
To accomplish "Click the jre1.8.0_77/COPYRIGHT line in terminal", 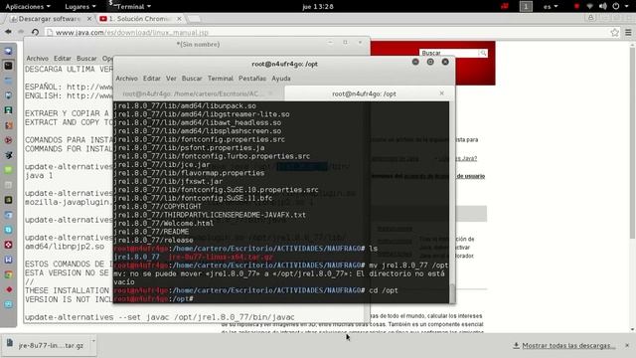I will 158,207.
